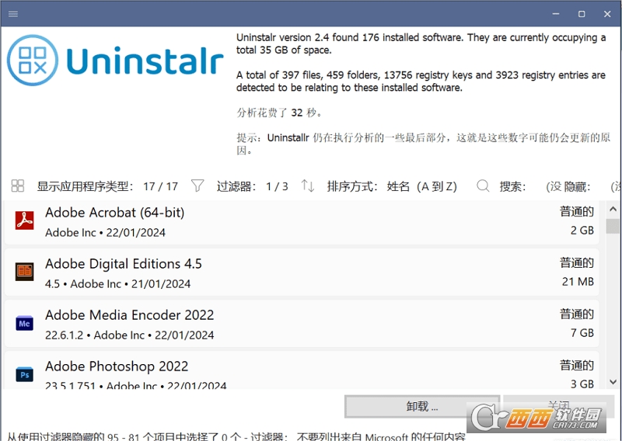Click the 分析花费了 32 秒 text
622x441 pixels.
(279, 113)
